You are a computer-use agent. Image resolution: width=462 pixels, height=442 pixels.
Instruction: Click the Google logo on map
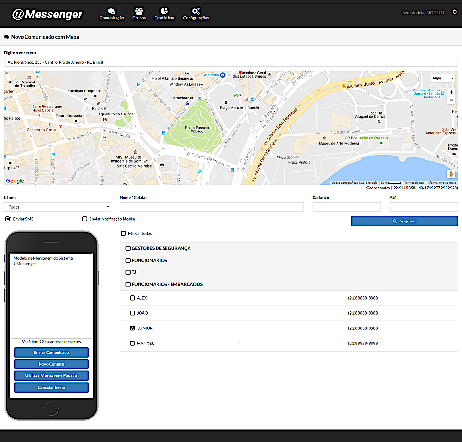click(x=15, y=181)
